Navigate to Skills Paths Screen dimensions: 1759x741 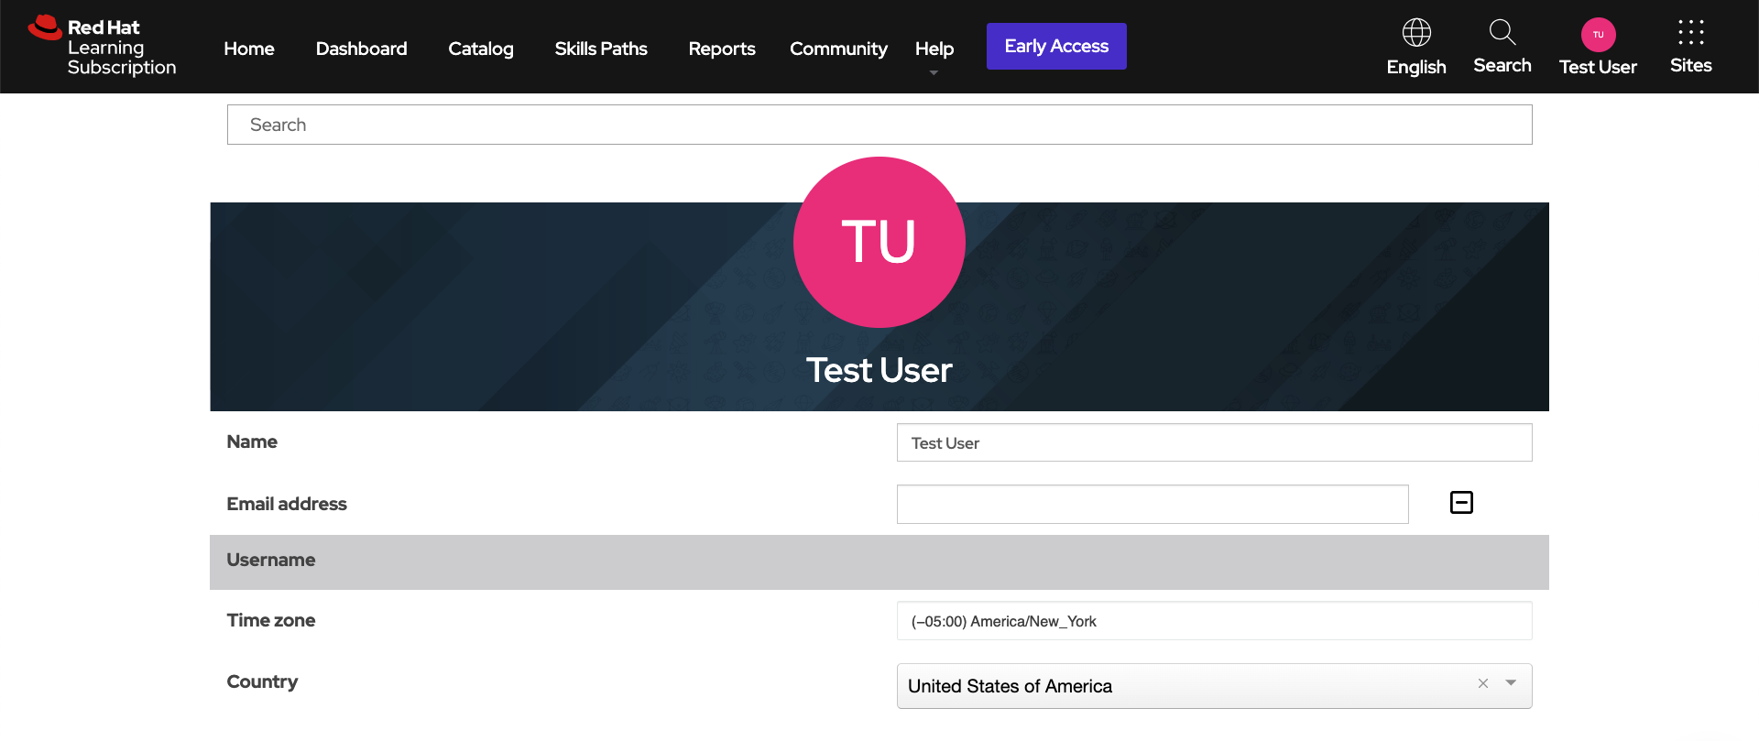coord(601,49)
